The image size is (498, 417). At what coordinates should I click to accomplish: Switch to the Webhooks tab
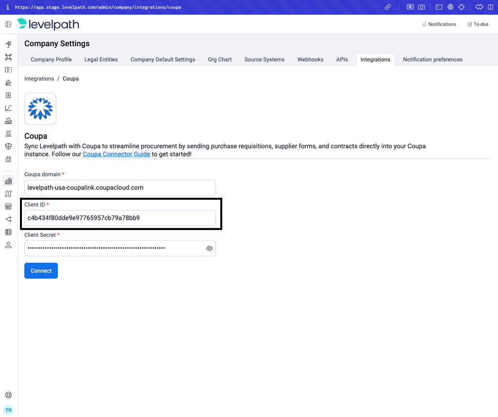point(310,59)
